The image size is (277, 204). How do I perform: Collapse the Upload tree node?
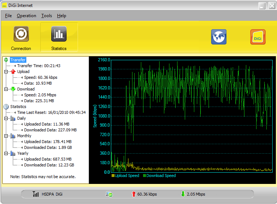(x=6, y=72)
